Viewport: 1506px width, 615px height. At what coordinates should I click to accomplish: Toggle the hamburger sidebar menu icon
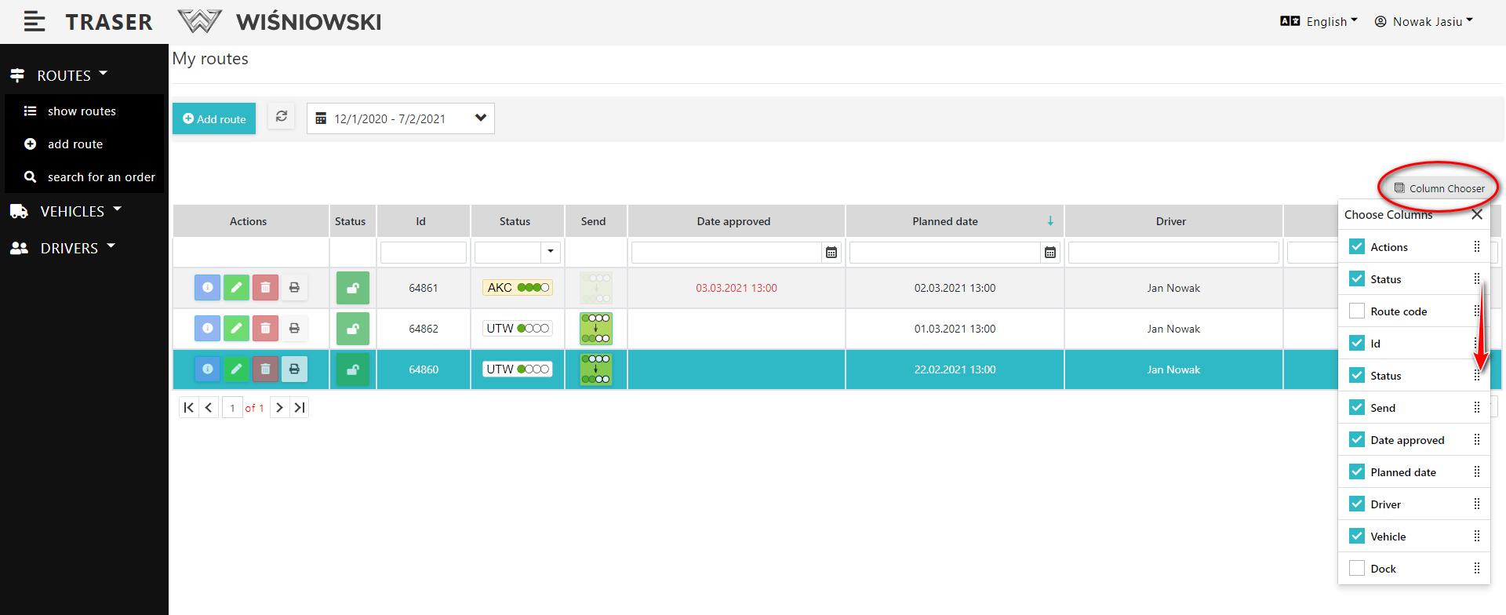tap(35, 22)
